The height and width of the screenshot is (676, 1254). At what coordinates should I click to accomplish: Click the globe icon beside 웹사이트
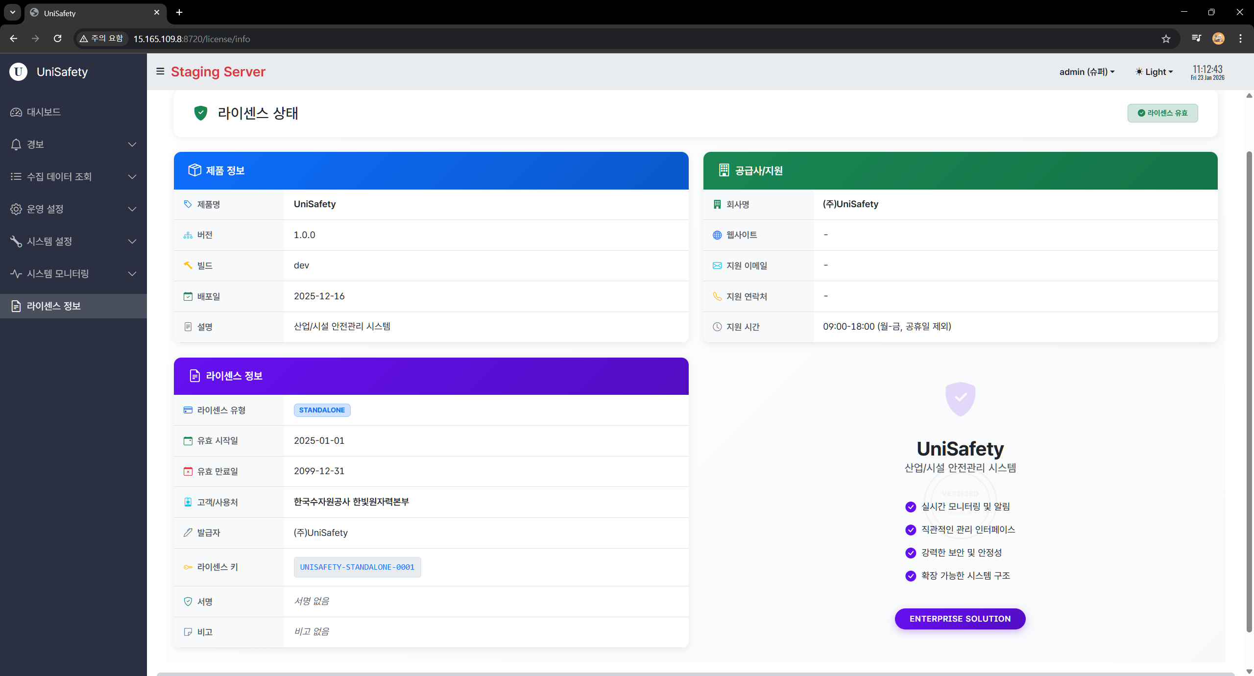[x=717, y=235]
